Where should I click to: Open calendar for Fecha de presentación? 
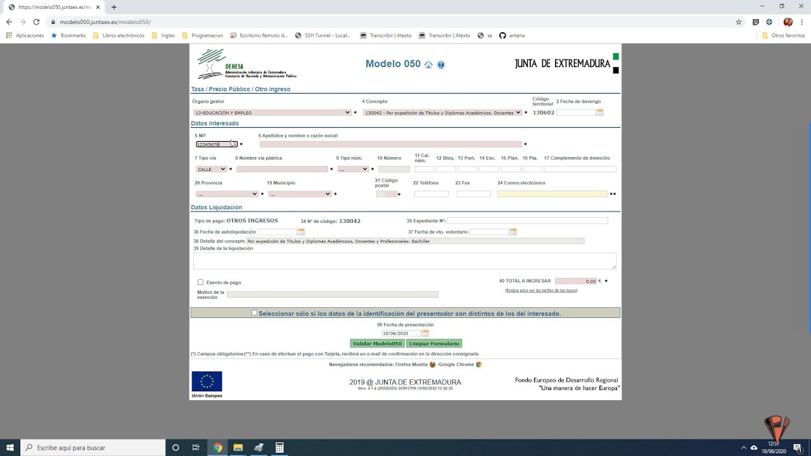[x=425, y=333]
